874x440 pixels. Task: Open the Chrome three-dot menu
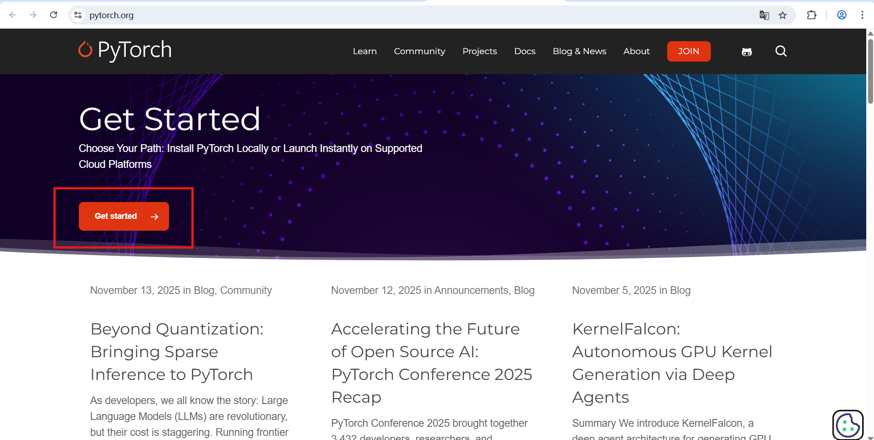[862, 15]
